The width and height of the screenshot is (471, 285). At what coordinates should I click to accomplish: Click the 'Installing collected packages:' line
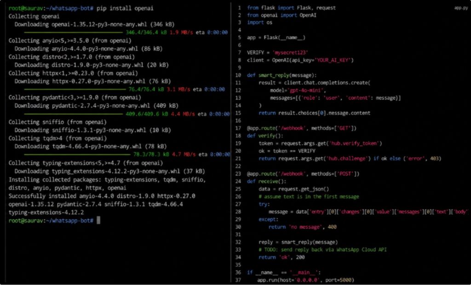[x=107, y=180]
